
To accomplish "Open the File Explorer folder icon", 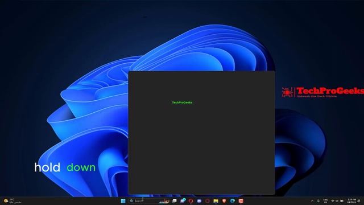I will tap(216, 201).
